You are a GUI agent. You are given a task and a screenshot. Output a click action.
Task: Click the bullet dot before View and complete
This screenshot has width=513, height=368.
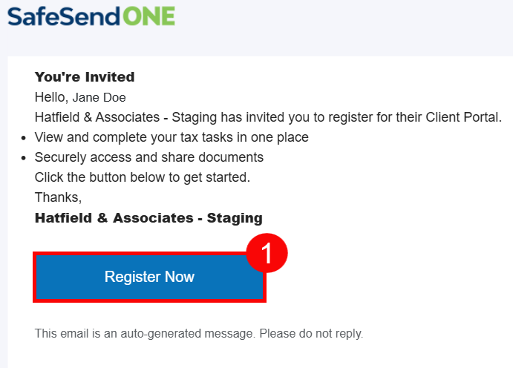pos(24,138)
